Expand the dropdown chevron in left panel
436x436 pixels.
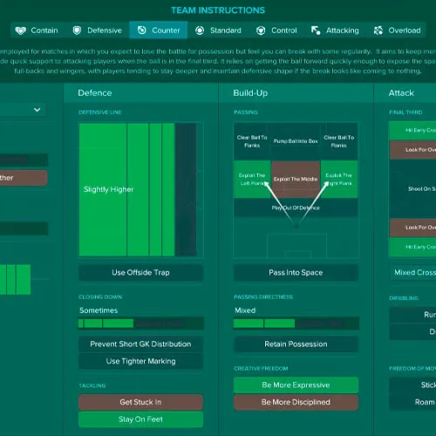point(37,110)
